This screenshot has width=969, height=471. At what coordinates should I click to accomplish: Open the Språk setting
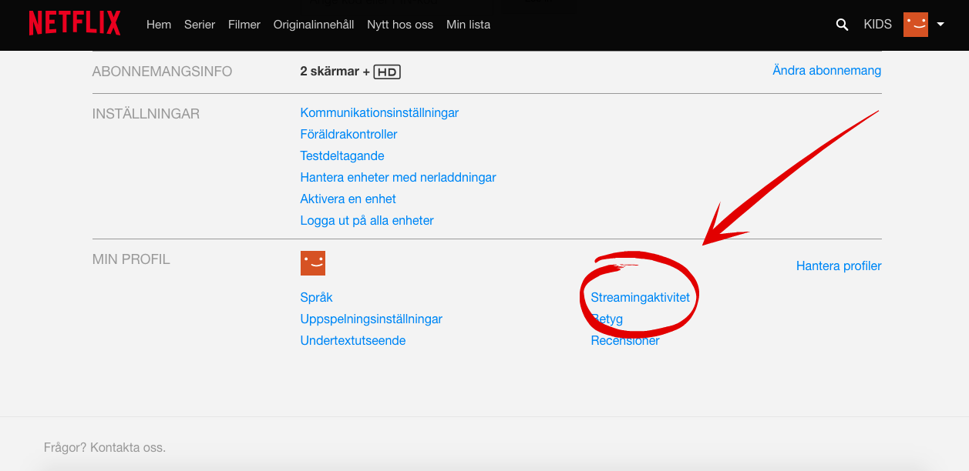pos(317,297)
